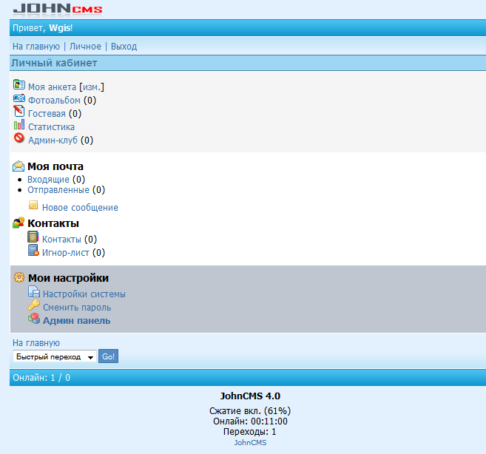Open Отправленные mail folder
The image size is (486, 454).
click(58, 189)
